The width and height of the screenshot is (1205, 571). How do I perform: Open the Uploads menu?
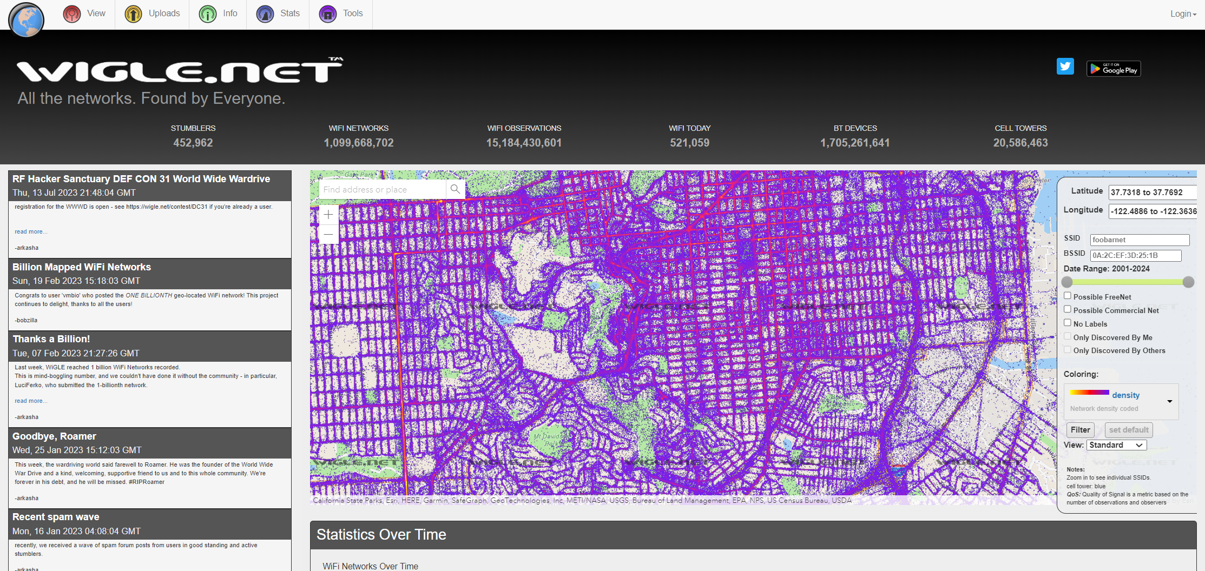153,14
